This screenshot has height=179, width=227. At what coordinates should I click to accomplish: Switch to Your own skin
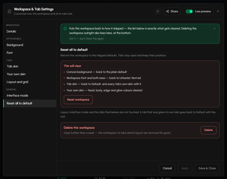[30, 74]
